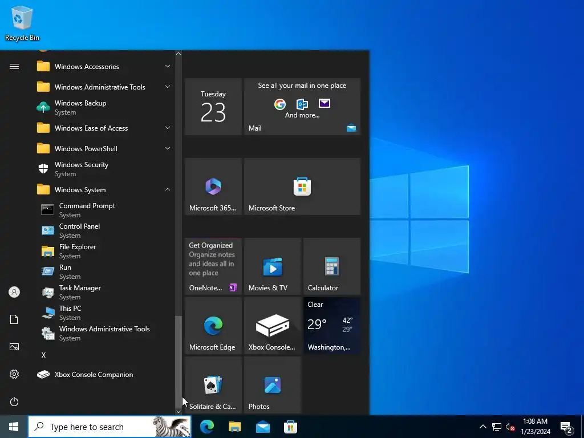
Task: Open the Calculator tile
Action: click(332, 266)
